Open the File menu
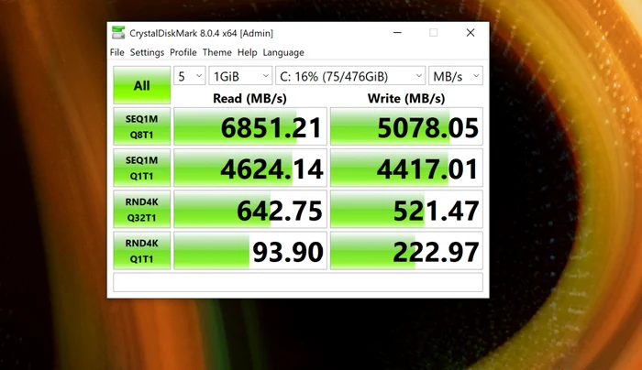This screenshot has height=370, width=642. click(x=116, y=52)
